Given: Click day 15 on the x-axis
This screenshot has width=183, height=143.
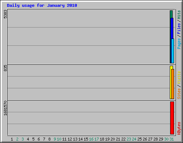Looking at the screenshot, I should coord(86,139).
